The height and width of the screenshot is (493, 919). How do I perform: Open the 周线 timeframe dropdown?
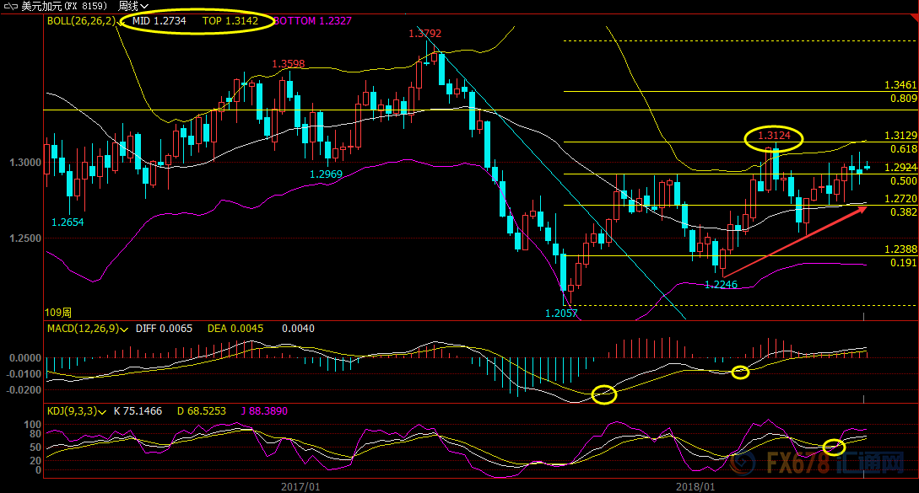pyautogui.click(x=132, y=6)
